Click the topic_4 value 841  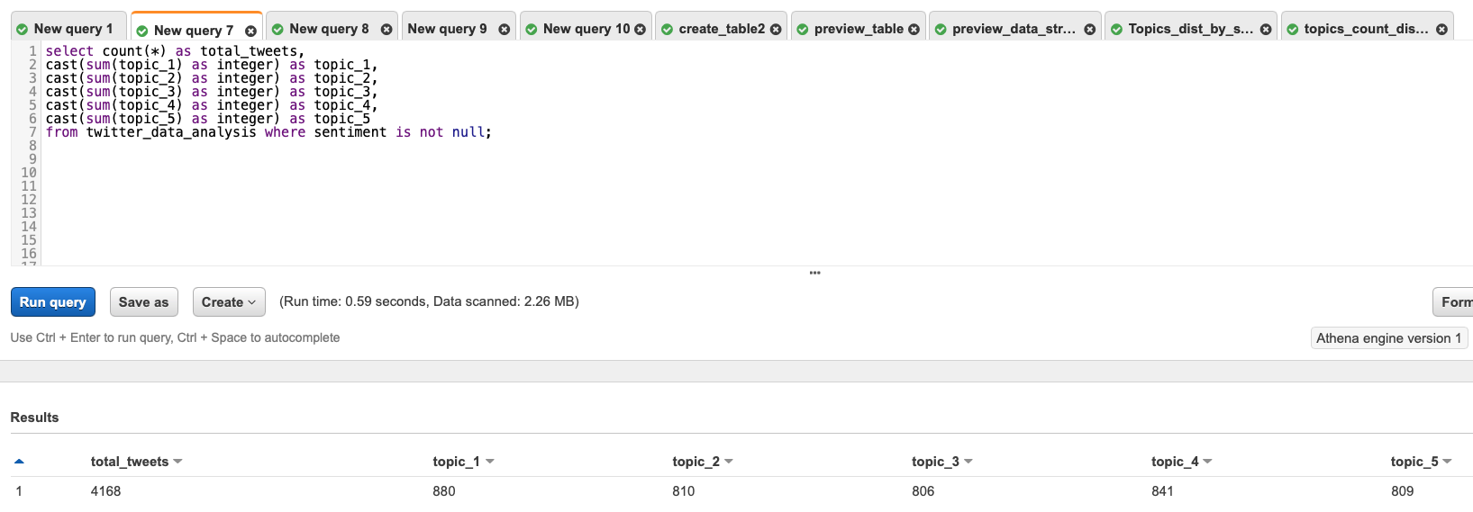1163,491
